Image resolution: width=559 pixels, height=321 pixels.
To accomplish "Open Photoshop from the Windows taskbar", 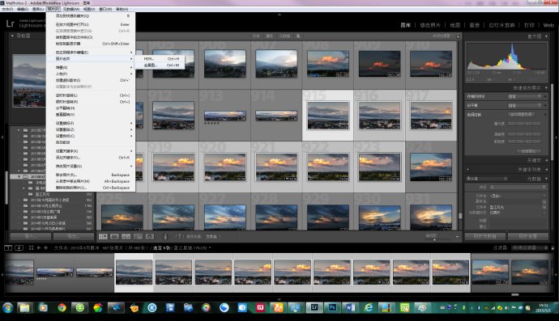I will 332,307.
